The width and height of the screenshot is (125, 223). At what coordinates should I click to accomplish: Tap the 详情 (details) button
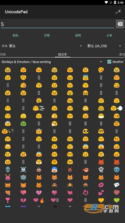coord(47,35)
